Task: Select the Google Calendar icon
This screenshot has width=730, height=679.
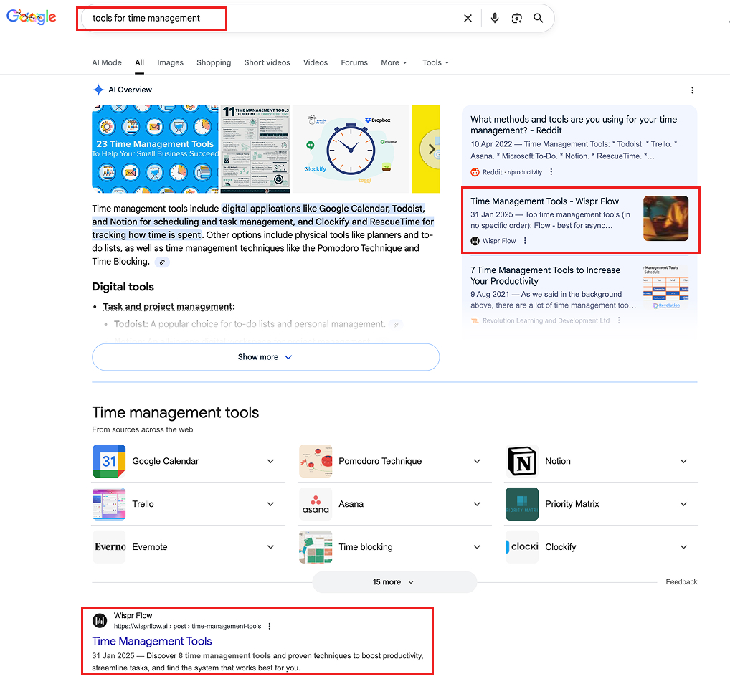Action: click(x=109, y=461)
